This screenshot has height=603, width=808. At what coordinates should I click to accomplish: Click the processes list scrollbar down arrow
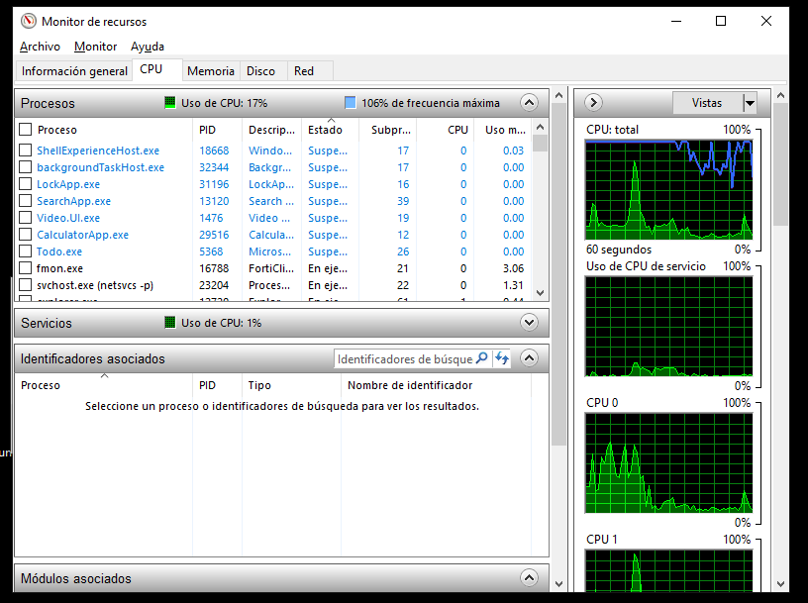(539, 294)
